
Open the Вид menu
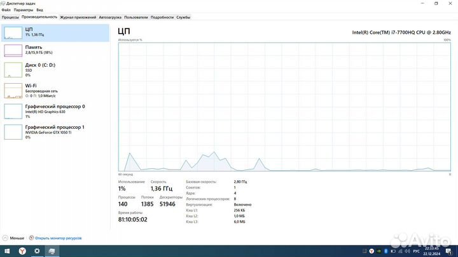pyautogui.click(x=39, y=10)
